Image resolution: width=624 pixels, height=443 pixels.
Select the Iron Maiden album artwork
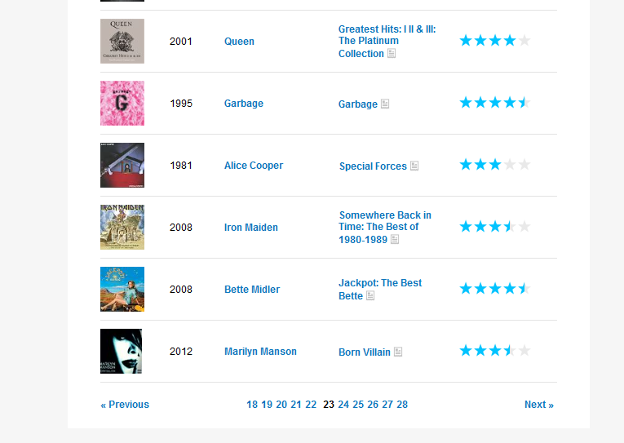122,227
